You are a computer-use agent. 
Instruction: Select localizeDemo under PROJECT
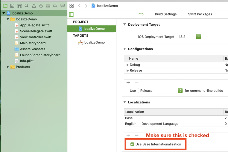(92, 29)
